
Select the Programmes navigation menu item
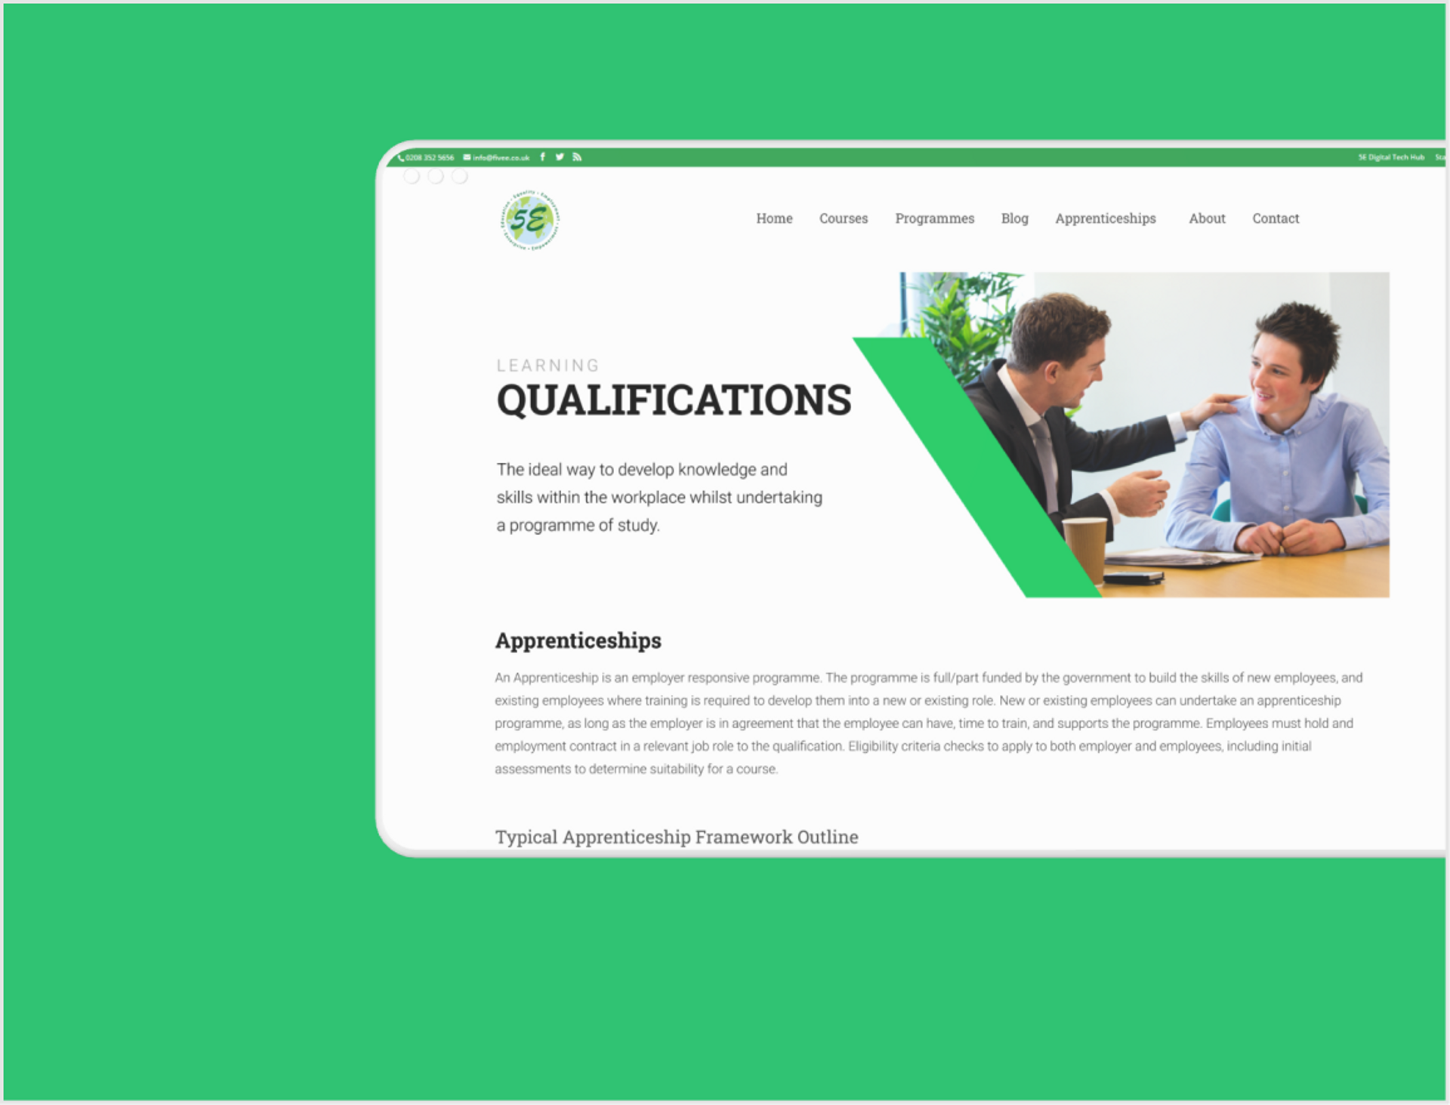(x=936, y=216)
